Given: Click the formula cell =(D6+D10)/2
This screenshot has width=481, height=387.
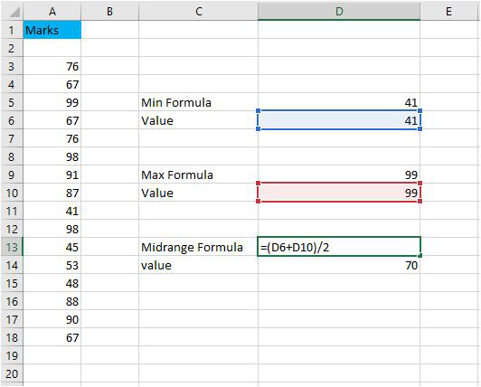Looking at the screenshot, I should tap(339, 247).
